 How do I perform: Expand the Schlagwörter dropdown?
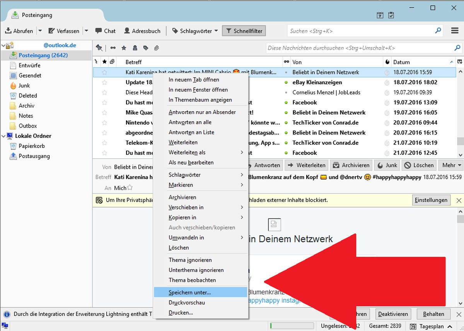[195, 31]
